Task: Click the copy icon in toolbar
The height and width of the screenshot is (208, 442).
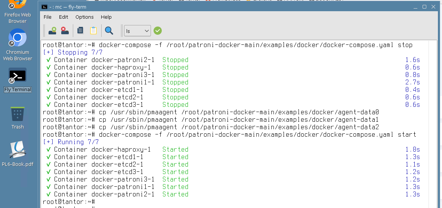Action: 80,31
